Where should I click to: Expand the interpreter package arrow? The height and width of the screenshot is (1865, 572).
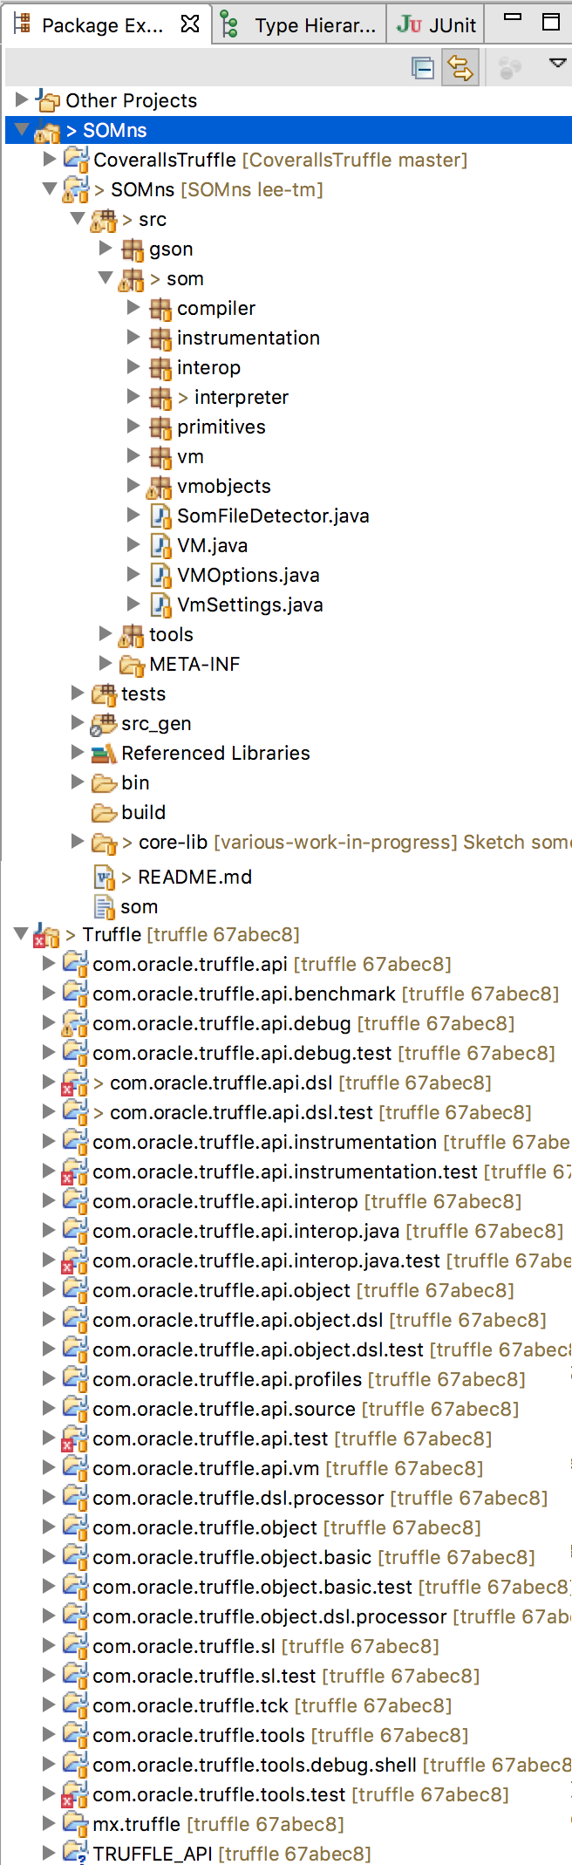(133, 397)
